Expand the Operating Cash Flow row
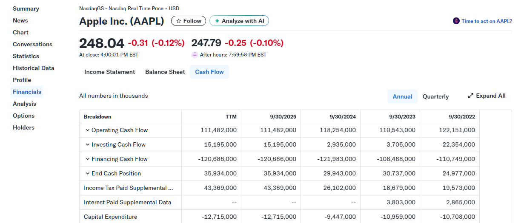521x223 pixels. click(88, 130)
